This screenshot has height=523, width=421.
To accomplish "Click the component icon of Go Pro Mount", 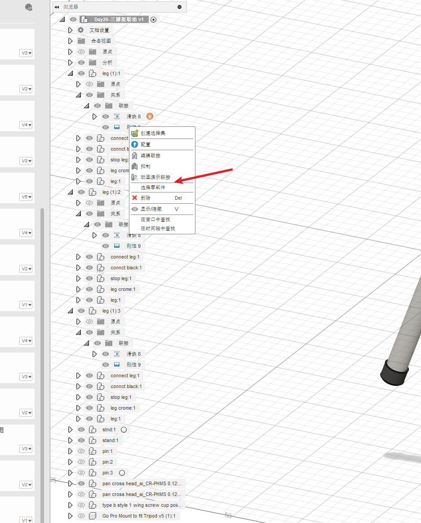I will pos(93,516).
